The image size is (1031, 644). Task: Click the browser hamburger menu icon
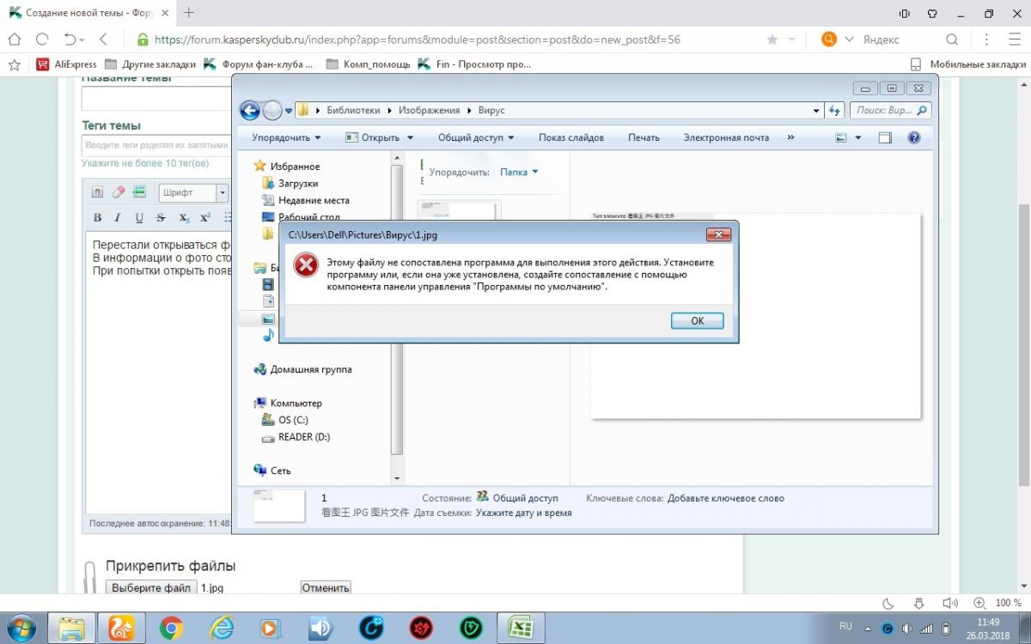pos(1015,39)
